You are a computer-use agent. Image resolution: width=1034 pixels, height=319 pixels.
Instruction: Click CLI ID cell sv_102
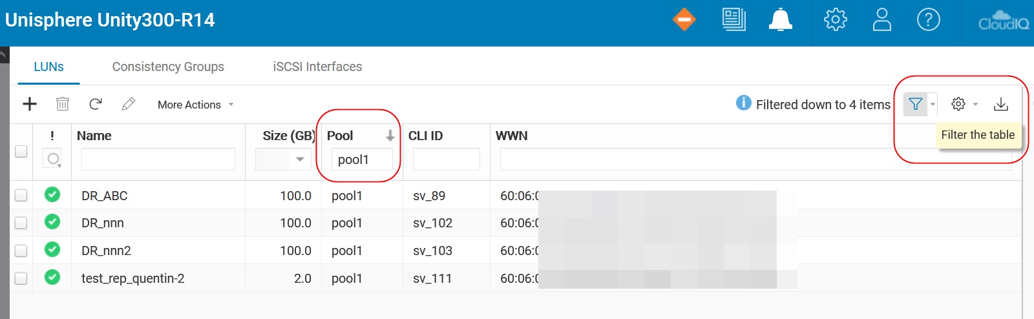433,223
